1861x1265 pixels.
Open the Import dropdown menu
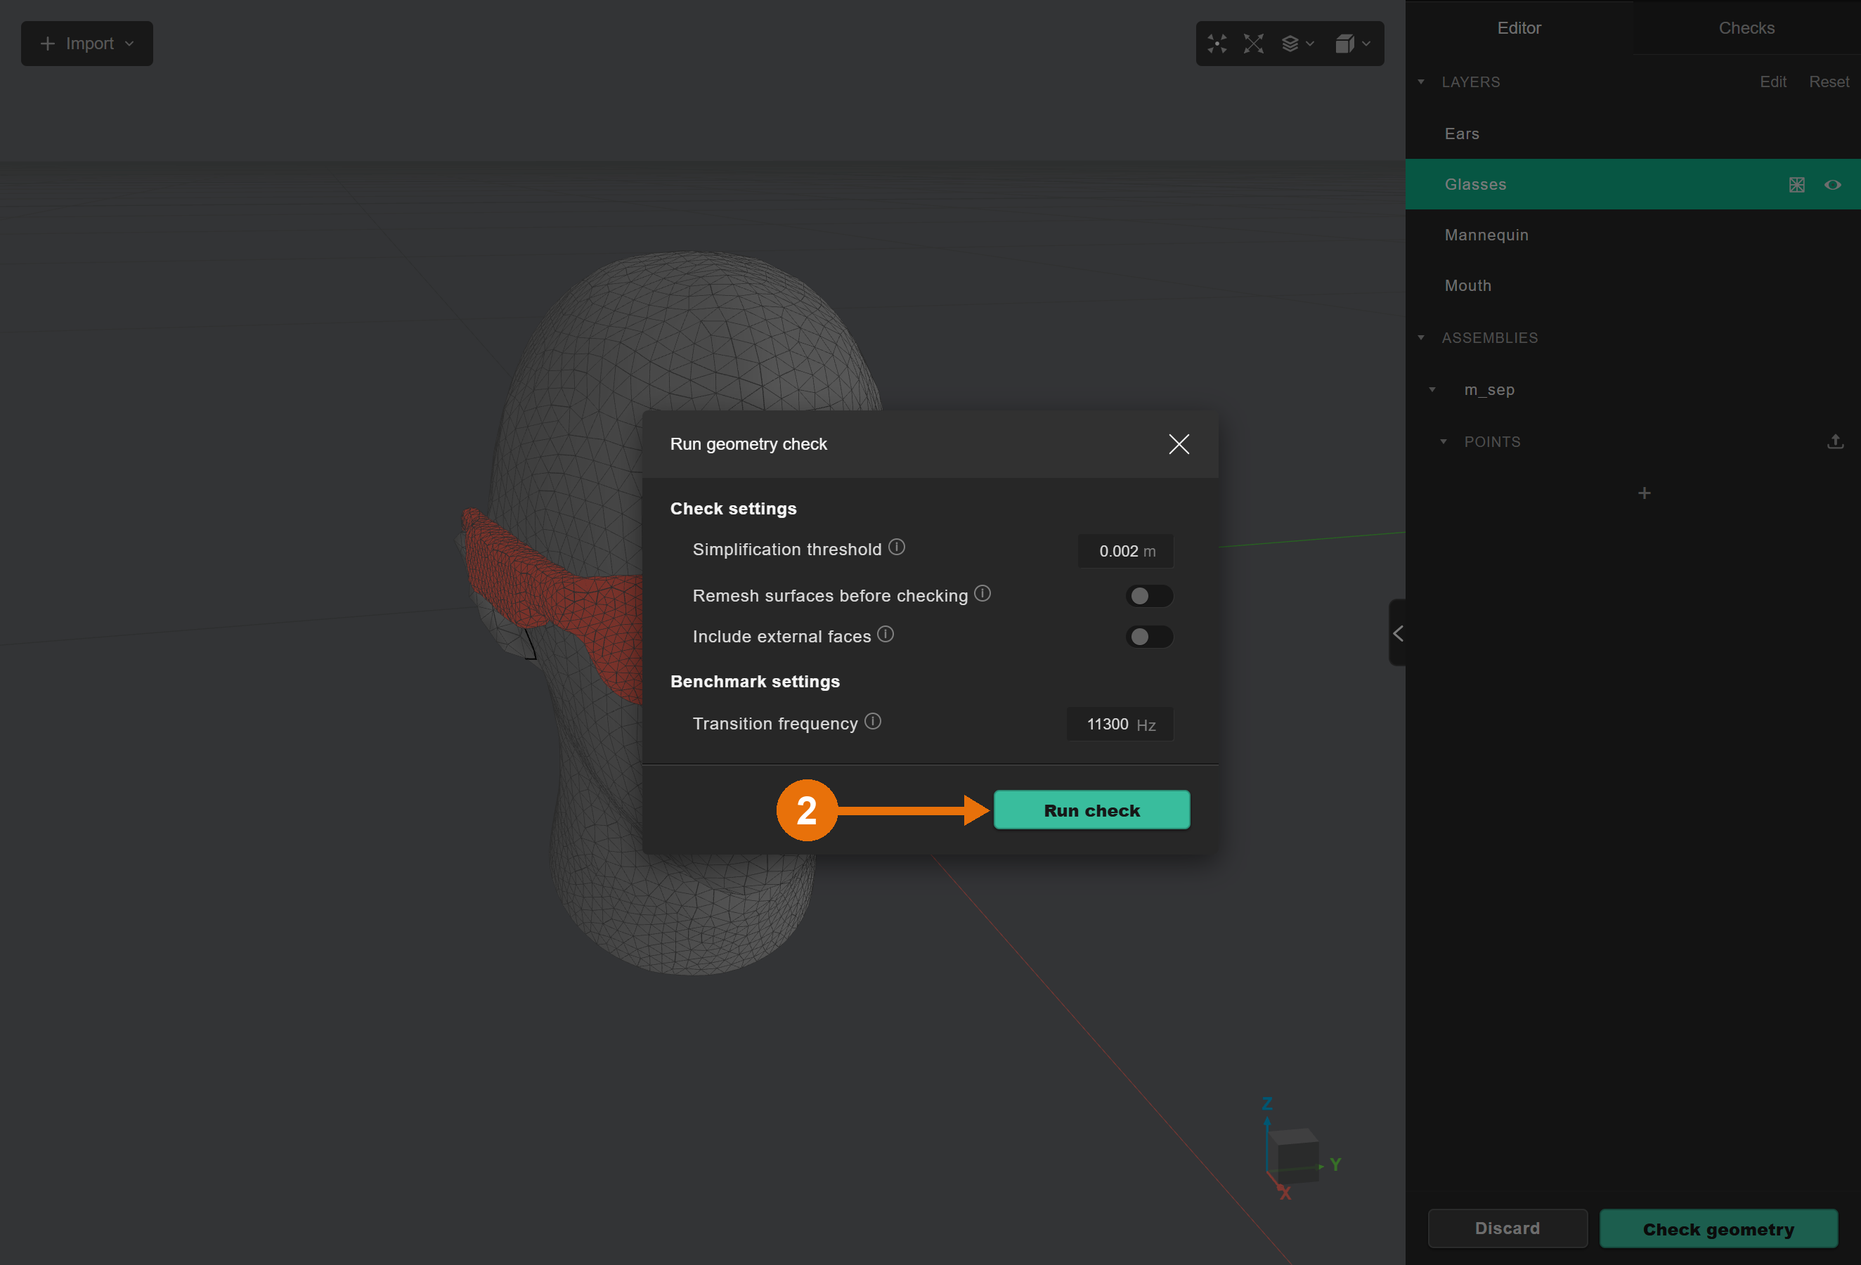tap(86, 44)
